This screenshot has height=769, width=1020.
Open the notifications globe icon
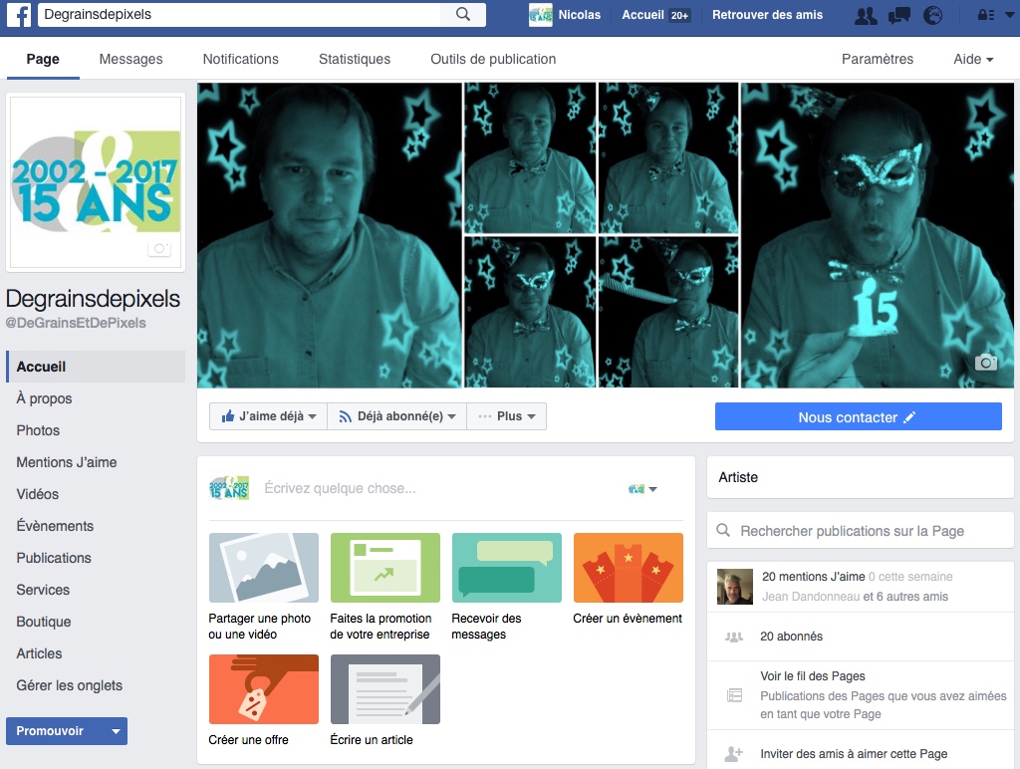tap(932, 15)
